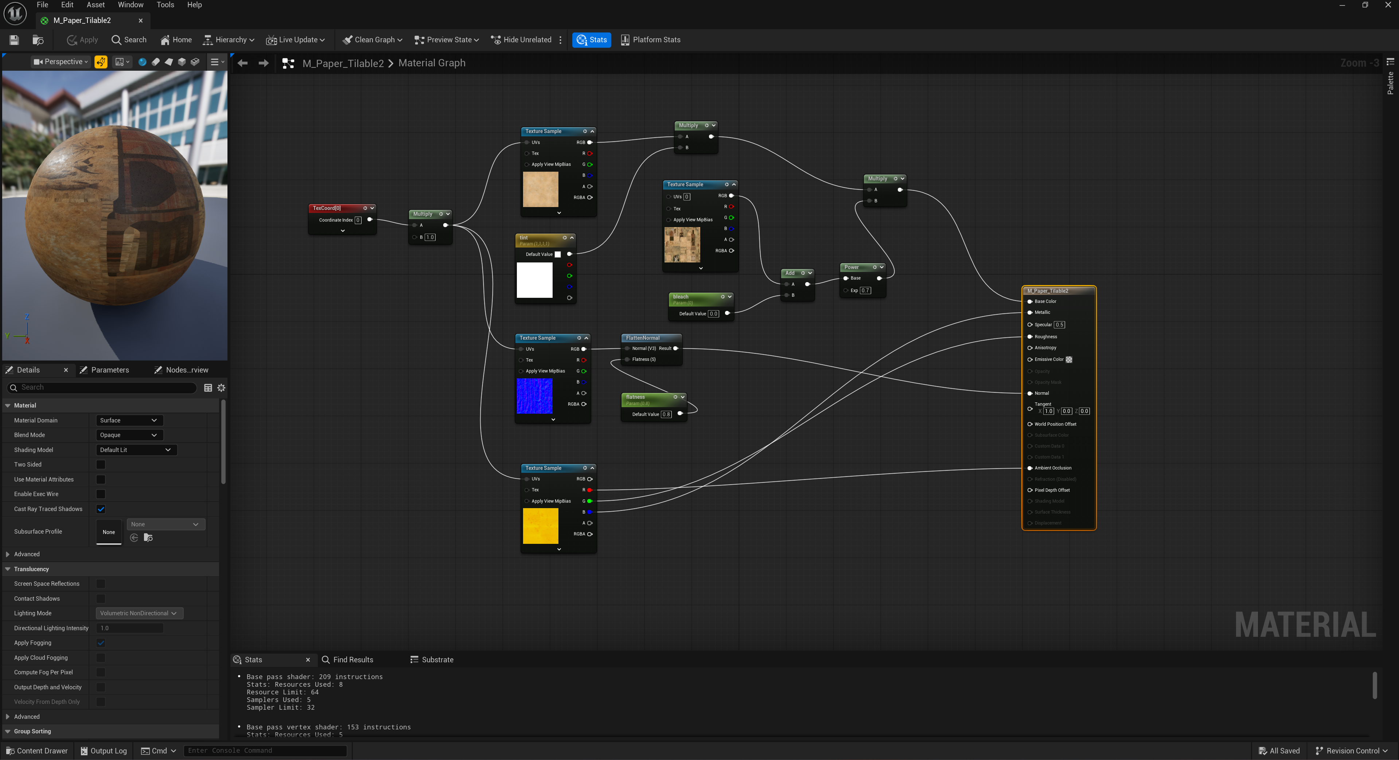
Task: Click the Home toolbar button
Action: pyautogui.click(x=176, y=40)
